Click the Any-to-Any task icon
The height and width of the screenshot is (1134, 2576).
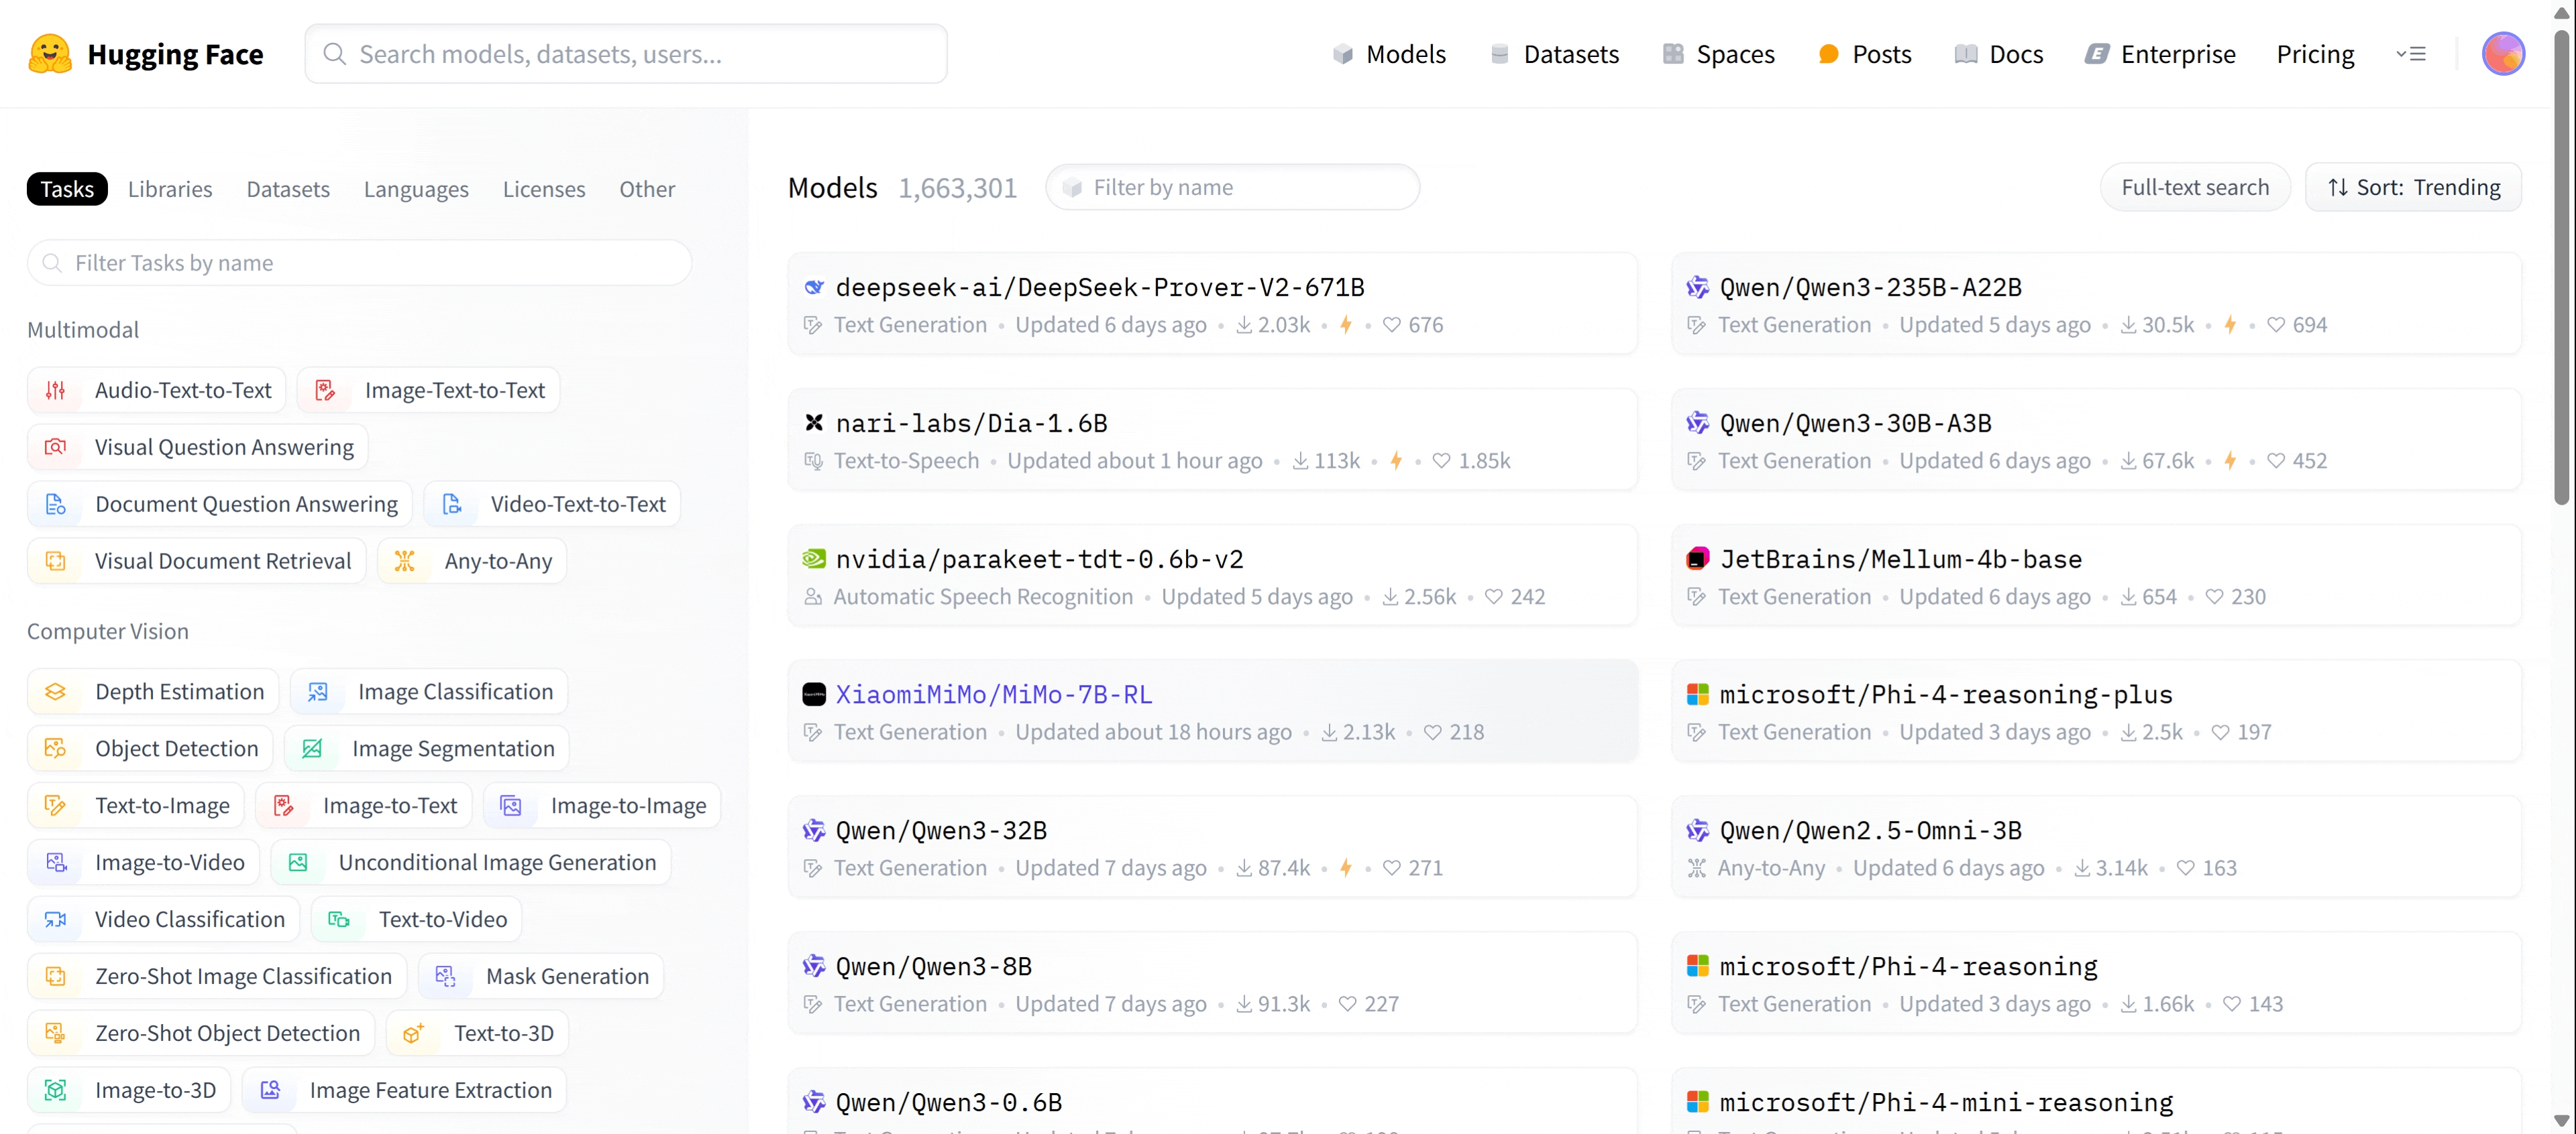tap(404, 562)
